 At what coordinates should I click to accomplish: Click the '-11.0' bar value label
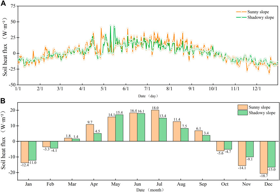coord(33,163)
